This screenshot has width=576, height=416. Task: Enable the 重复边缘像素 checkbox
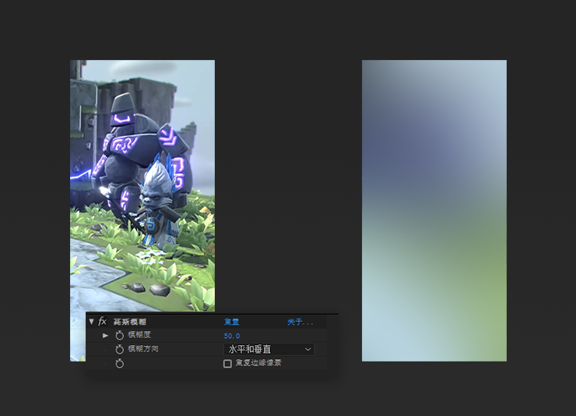pyautogui.click(x=227, y=364)
